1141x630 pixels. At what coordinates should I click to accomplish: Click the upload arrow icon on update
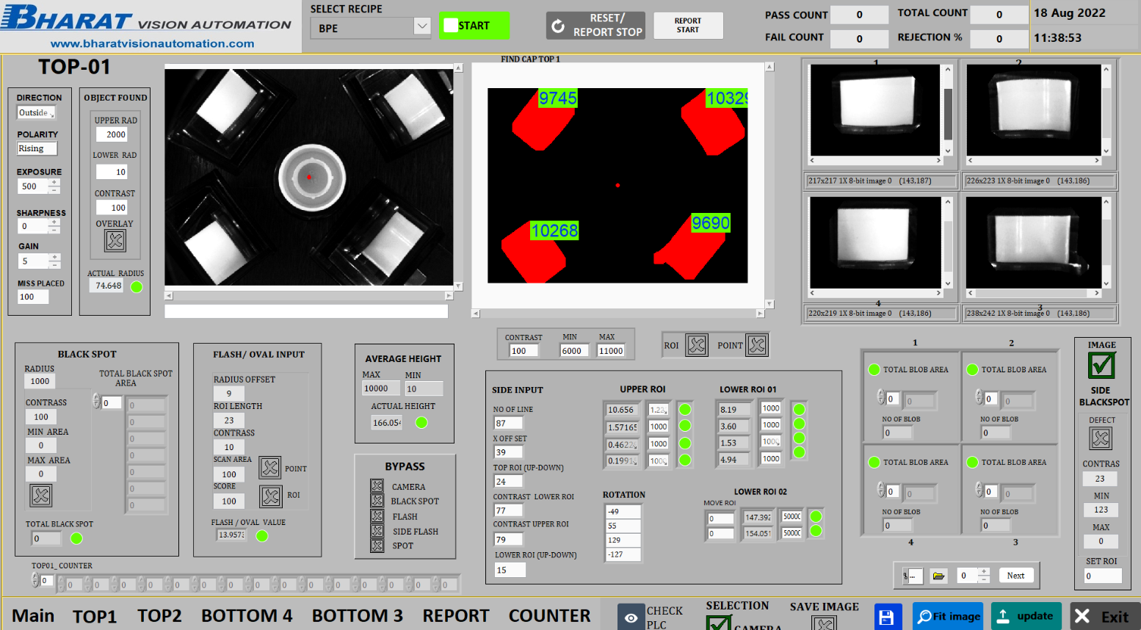(x=1003, y=617)
